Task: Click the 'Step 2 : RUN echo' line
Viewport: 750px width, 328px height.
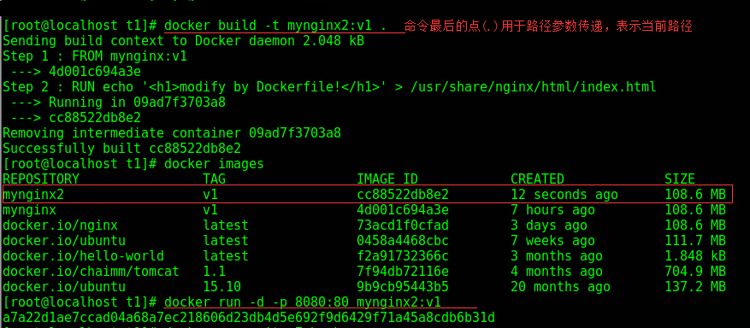Action: [x=329, y=87]
